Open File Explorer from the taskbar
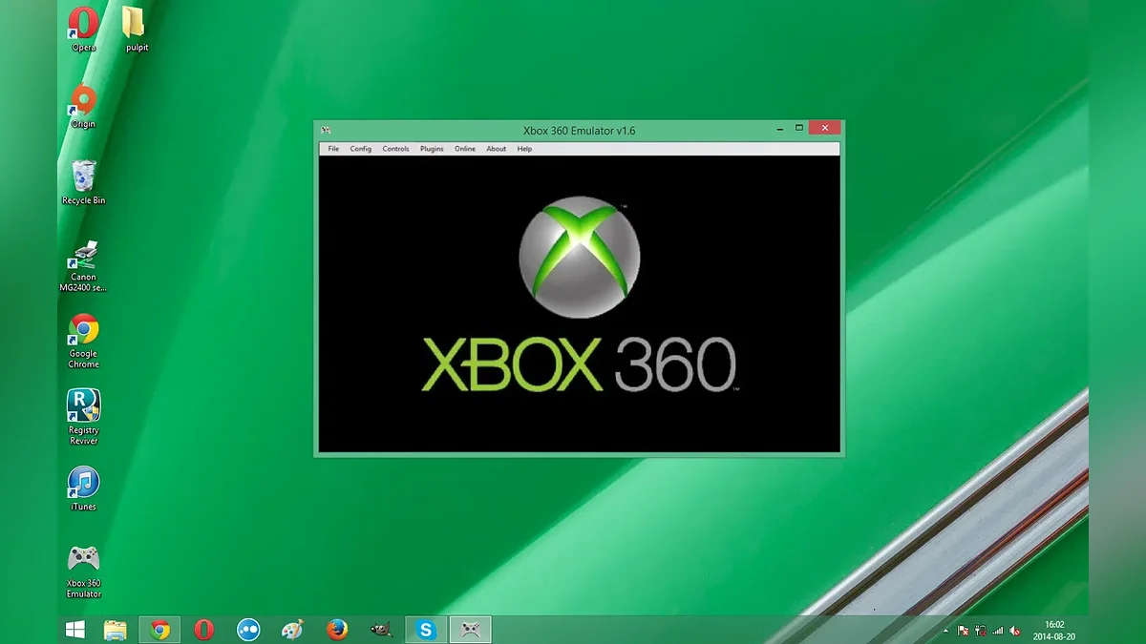 [116, 630]
